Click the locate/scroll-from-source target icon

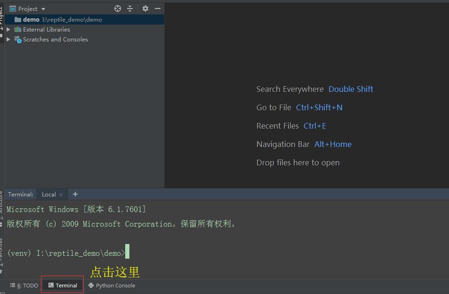click(x=117, y=8)
